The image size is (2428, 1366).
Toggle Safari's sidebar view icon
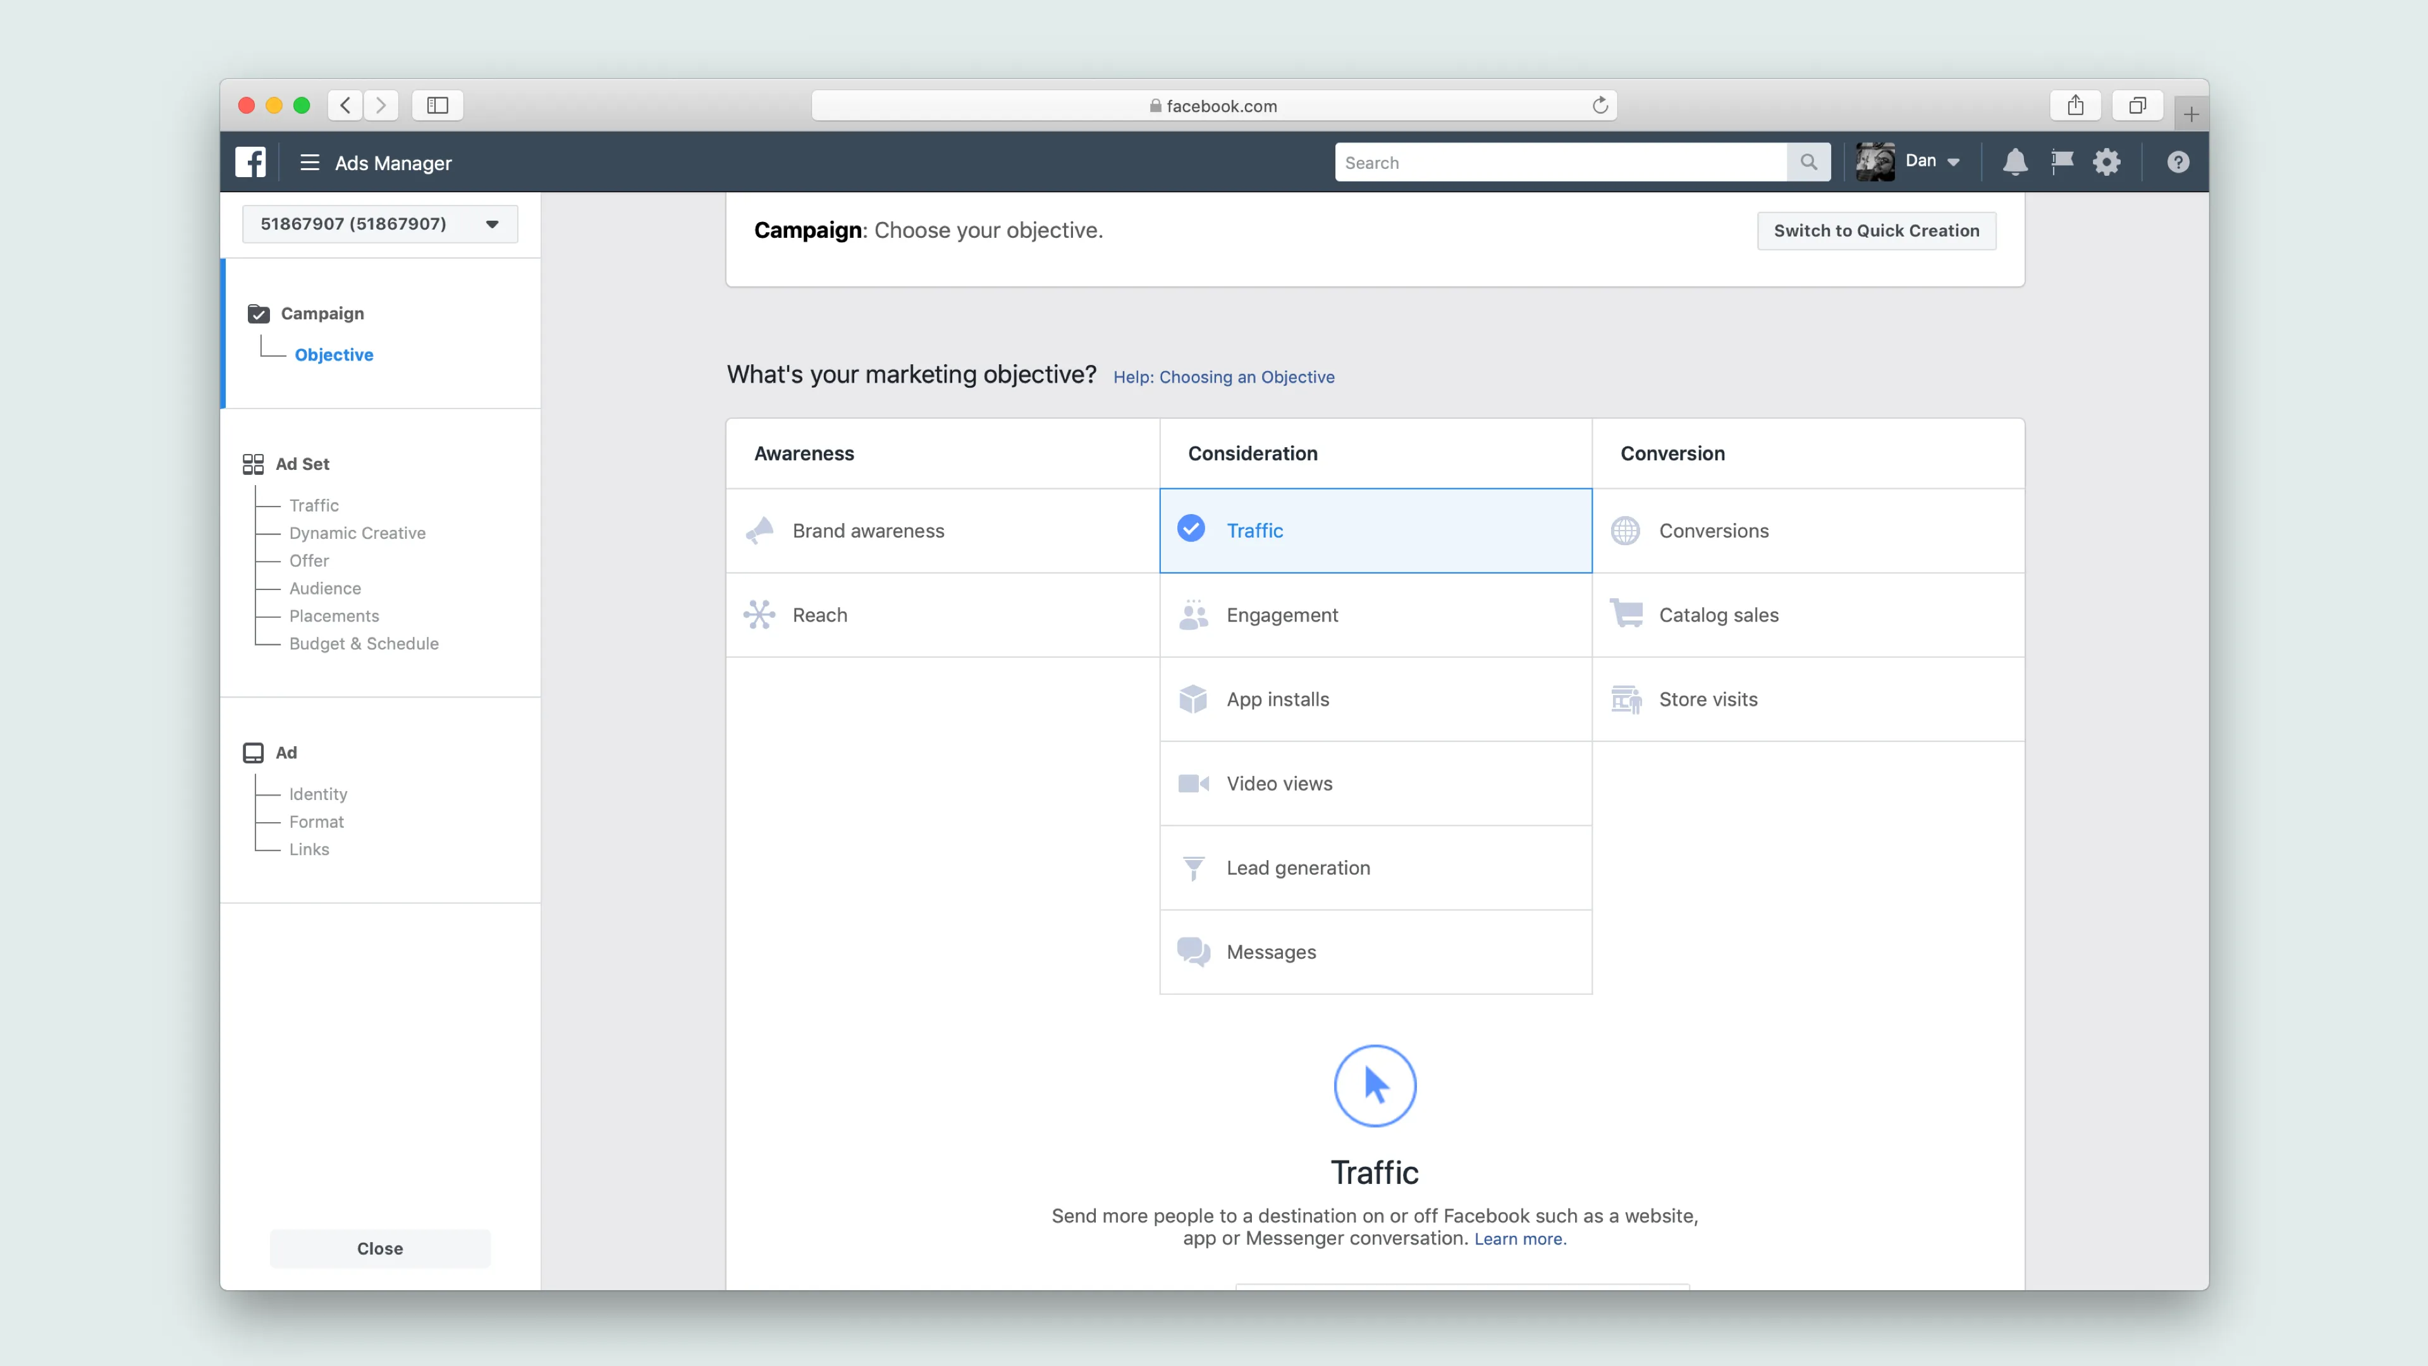438,106
